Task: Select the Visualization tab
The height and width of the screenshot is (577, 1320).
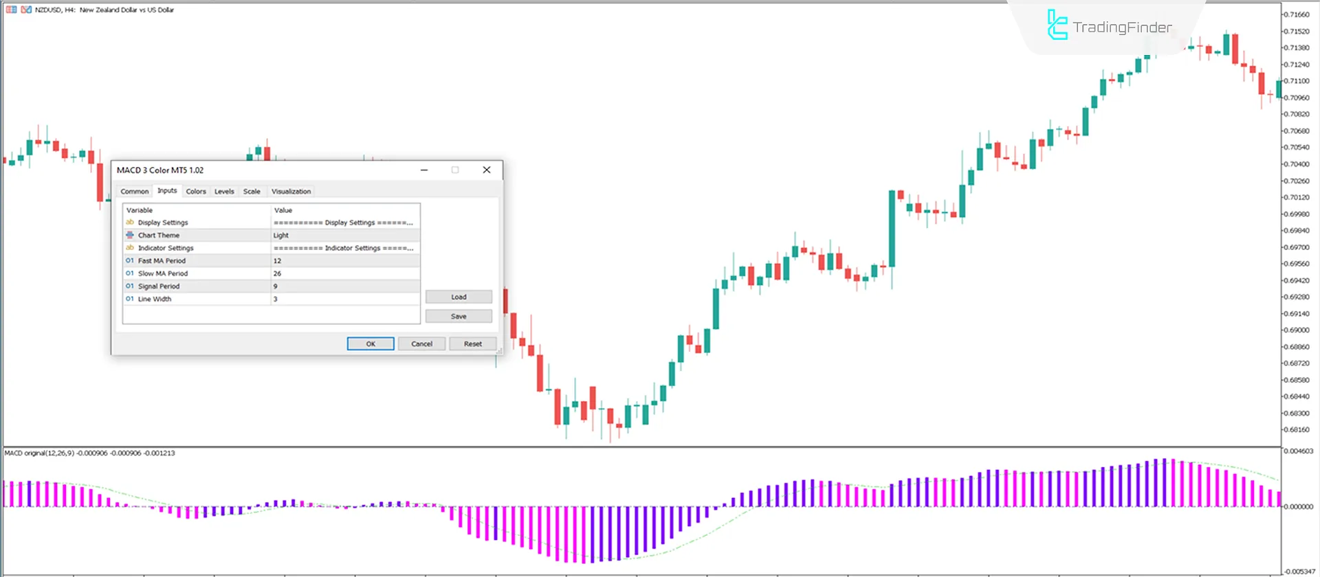Action: coord(291,192)
